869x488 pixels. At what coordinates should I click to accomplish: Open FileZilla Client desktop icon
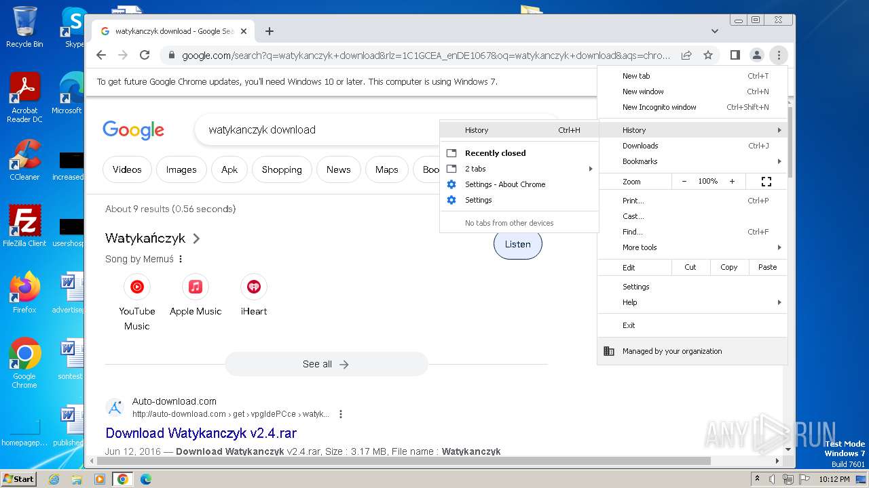(x=24, y=226)
